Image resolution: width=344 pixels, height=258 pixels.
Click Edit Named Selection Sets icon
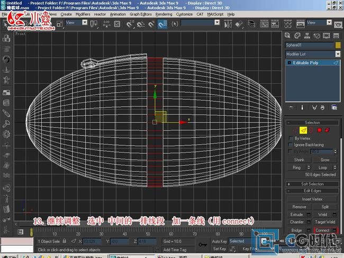175,24
